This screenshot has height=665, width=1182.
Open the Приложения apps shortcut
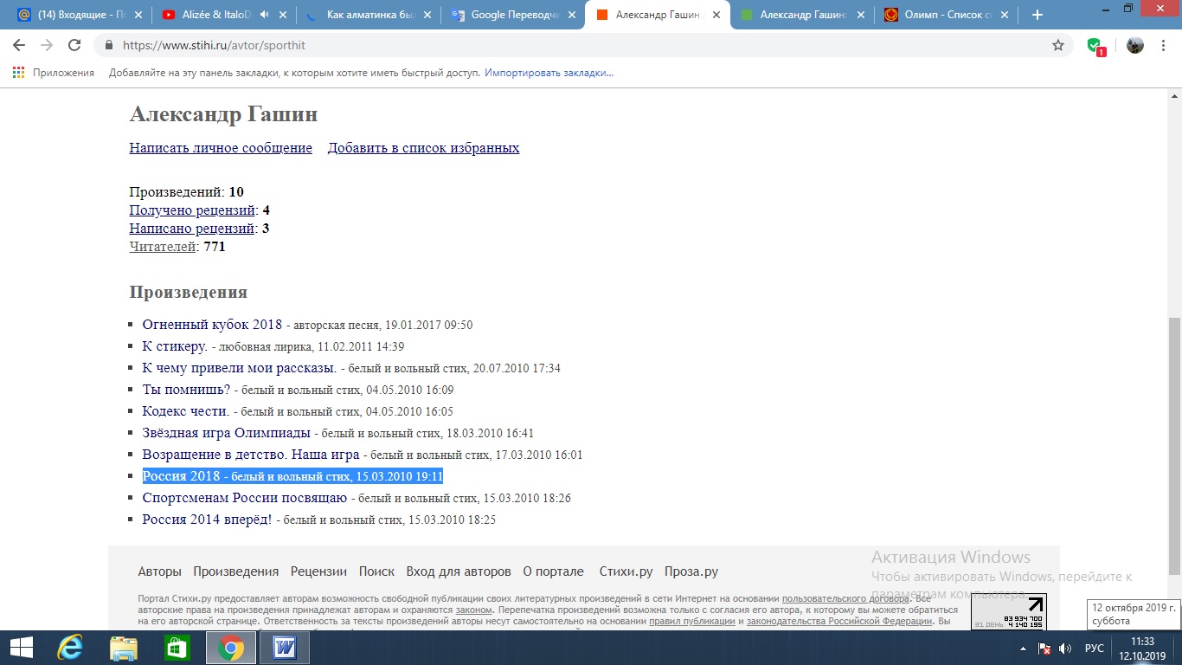point(54,73)
